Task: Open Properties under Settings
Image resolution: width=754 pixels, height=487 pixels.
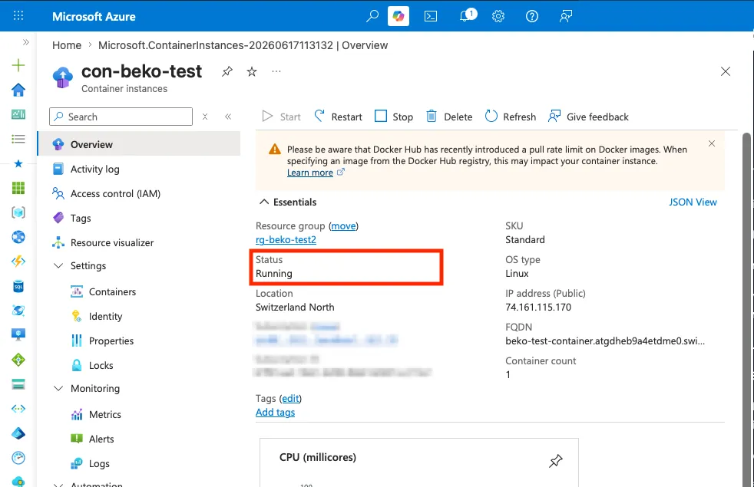Action: pos(111,341)
